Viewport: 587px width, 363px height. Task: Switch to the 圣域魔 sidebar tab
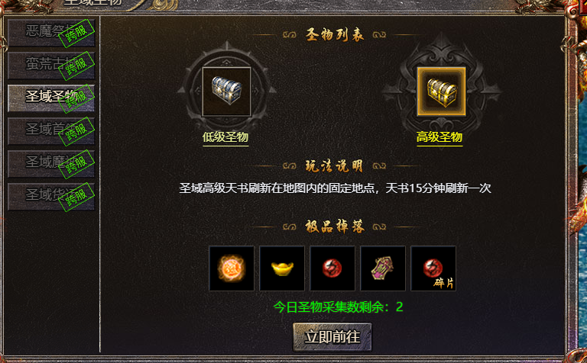coord(51,164)
